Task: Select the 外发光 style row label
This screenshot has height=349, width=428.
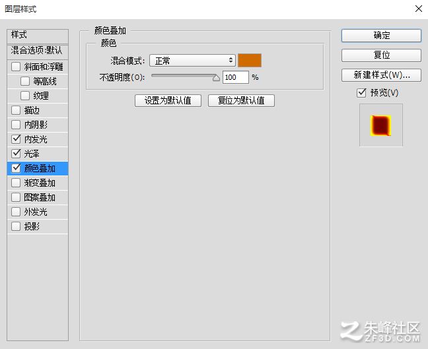Action: 36,212
